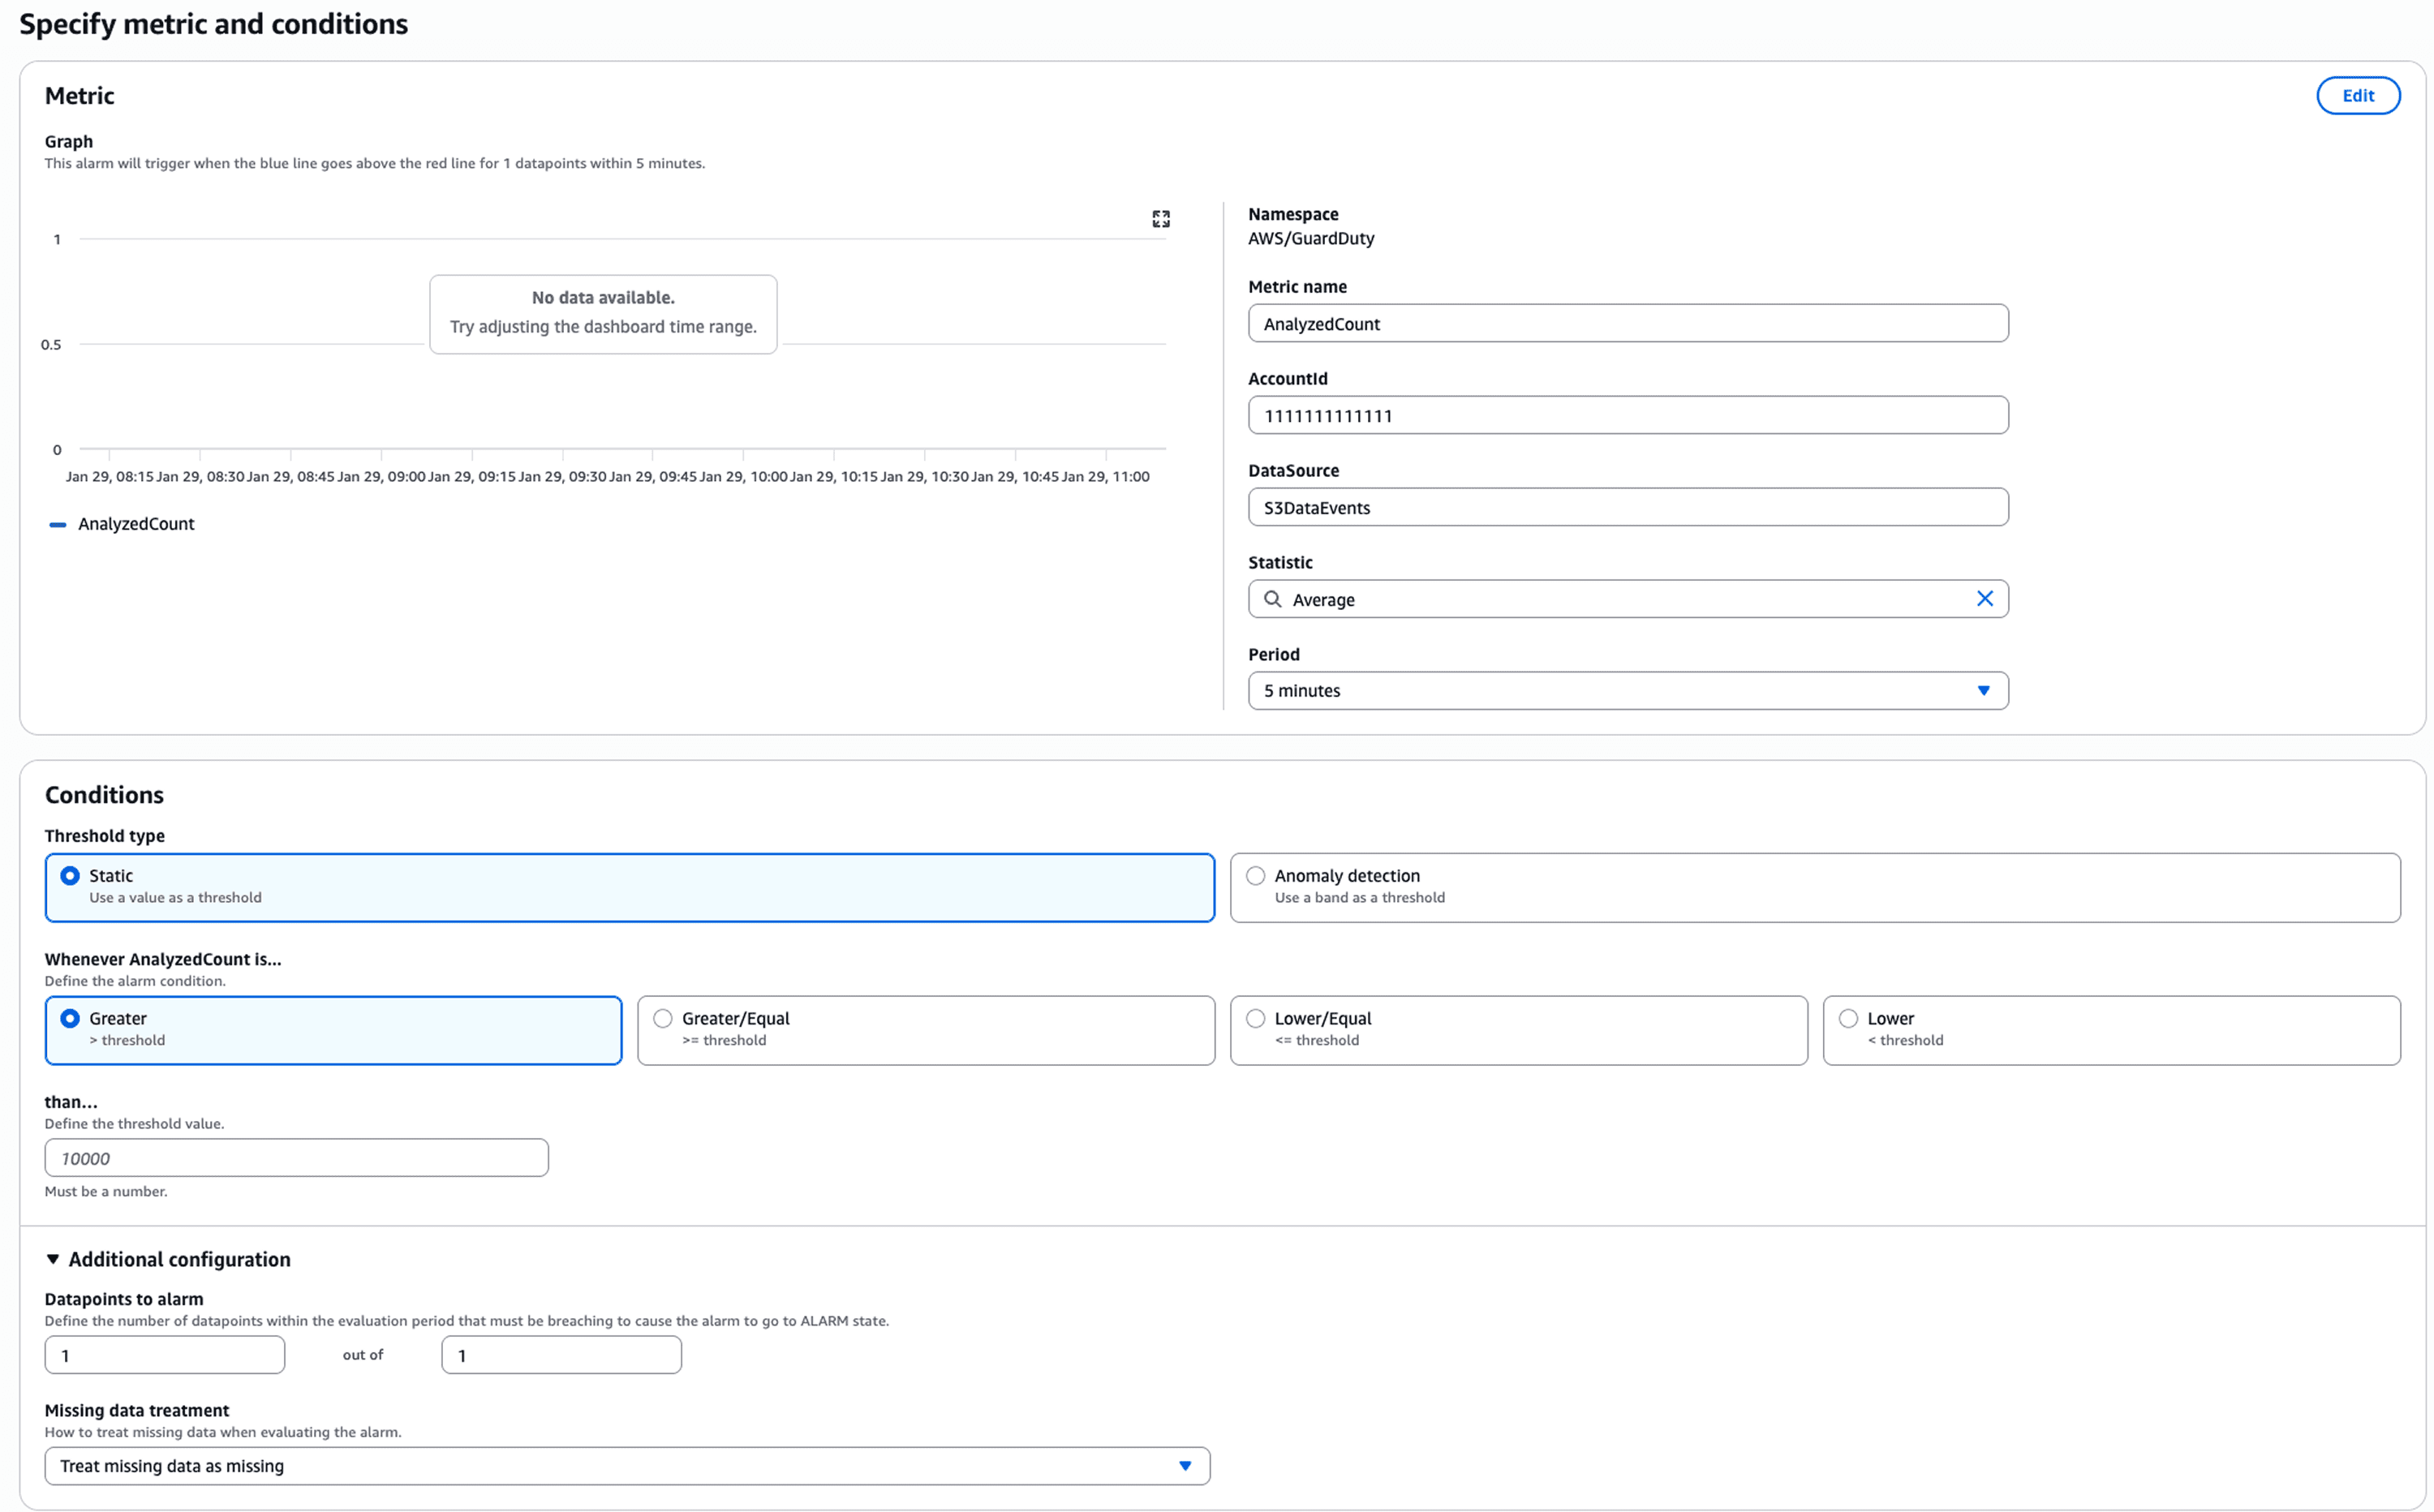The height and width of the screenshot is (1512, 2434).
Task: Choose the Lower/Equal condition
Action: click(1255, 1019)
